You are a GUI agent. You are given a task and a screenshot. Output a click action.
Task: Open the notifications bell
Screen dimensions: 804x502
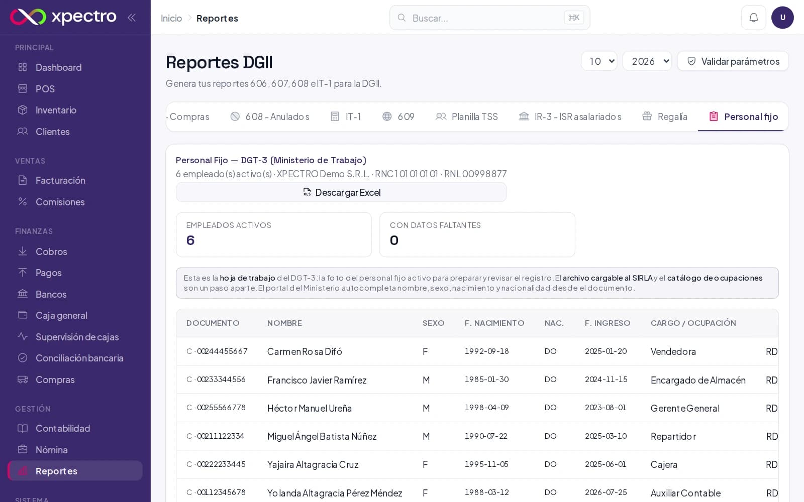click(x=753, y=18)
